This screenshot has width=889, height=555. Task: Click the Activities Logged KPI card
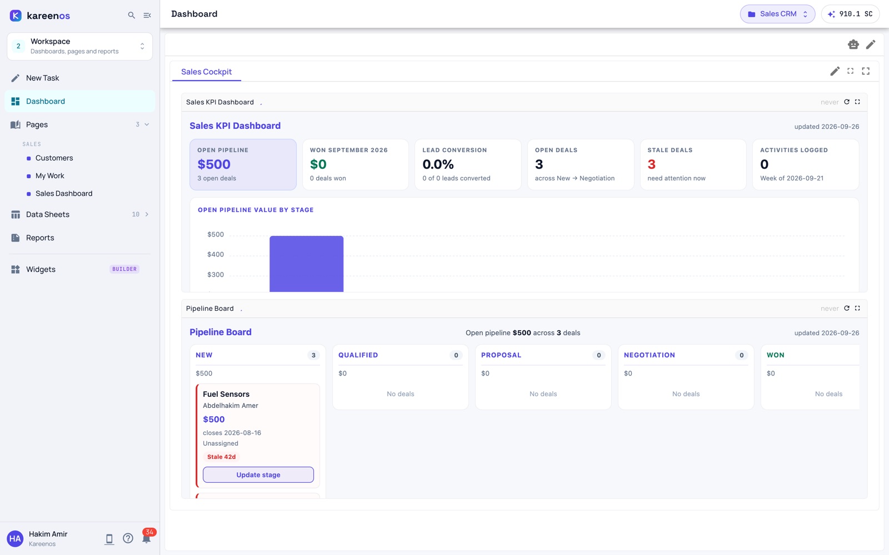[x=806, y=165]
